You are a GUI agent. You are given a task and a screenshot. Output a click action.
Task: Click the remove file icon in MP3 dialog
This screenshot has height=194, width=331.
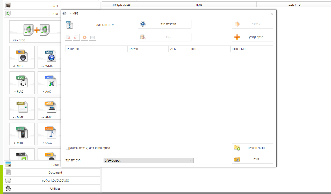coord(69,37)
